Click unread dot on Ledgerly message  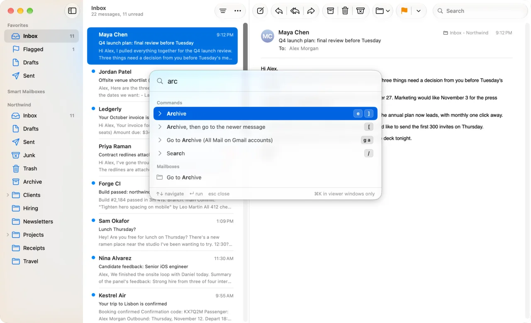click(93, 108)
